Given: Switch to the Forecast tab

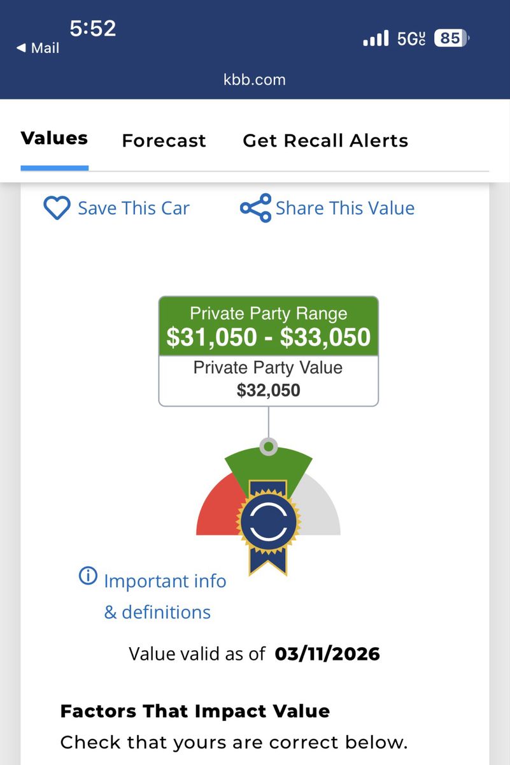Looking at the screenshot, I should pyautogui.click(x=164, y=140).
